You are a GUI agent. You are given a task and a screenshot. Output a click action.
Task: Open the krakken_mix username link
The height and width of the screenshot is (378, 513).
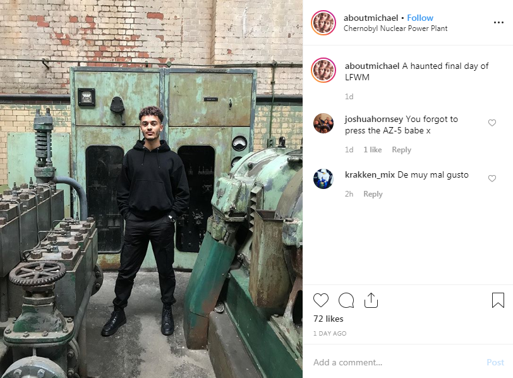370,174
